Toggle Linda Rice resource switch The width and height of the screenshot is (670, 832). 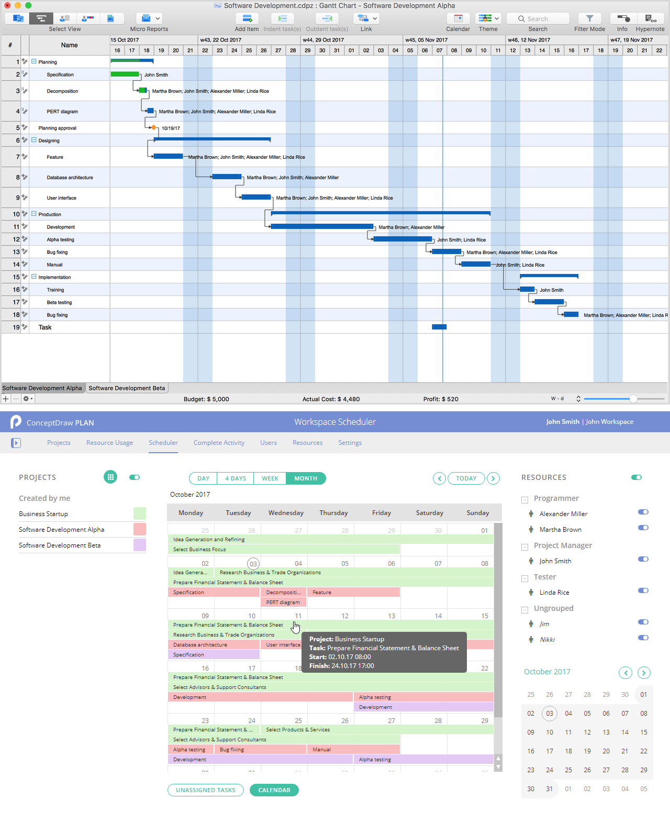643,590
